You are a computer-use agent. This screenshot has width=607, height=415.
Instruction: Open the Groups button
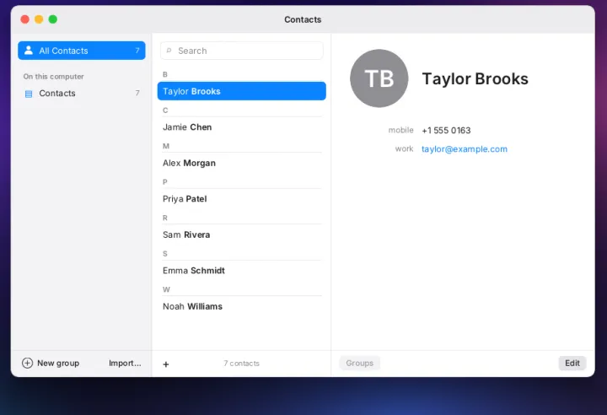click(360, 363)
